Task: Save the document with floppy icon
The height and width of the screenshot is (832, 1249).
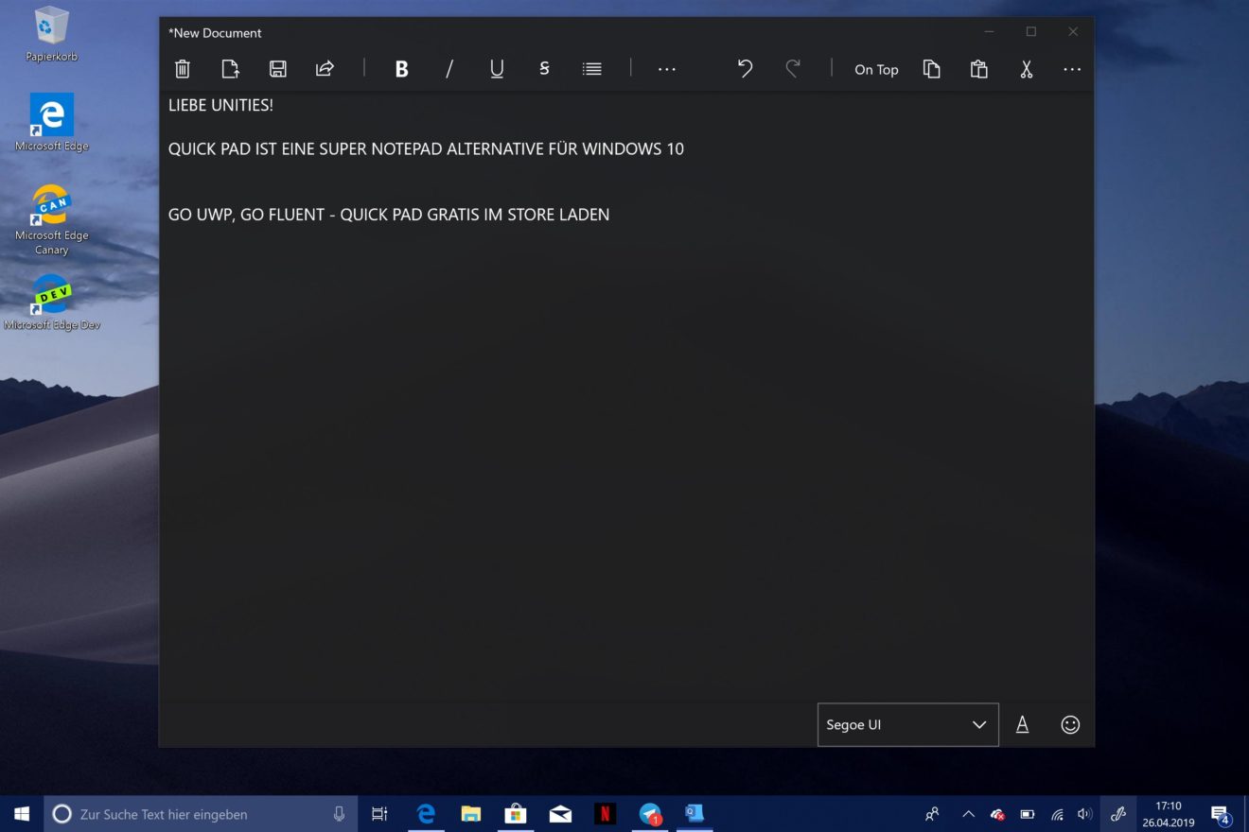Action: 277,69
